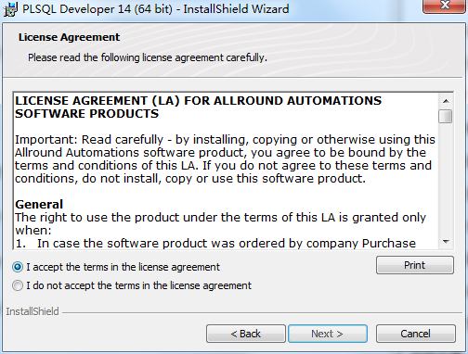This screenshot has height=354, width=468.
Task: Click the license text scrollbar thumb
Action: click(x=446, y=117)
